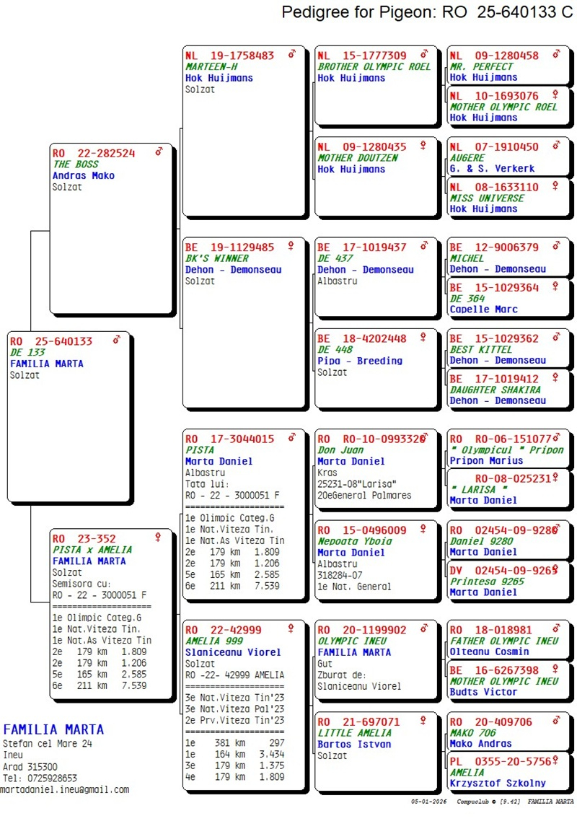The image size is (577, 829).
Task: Click the martadaniel.ineu@gmail.com email address
Action: [65, 789]
